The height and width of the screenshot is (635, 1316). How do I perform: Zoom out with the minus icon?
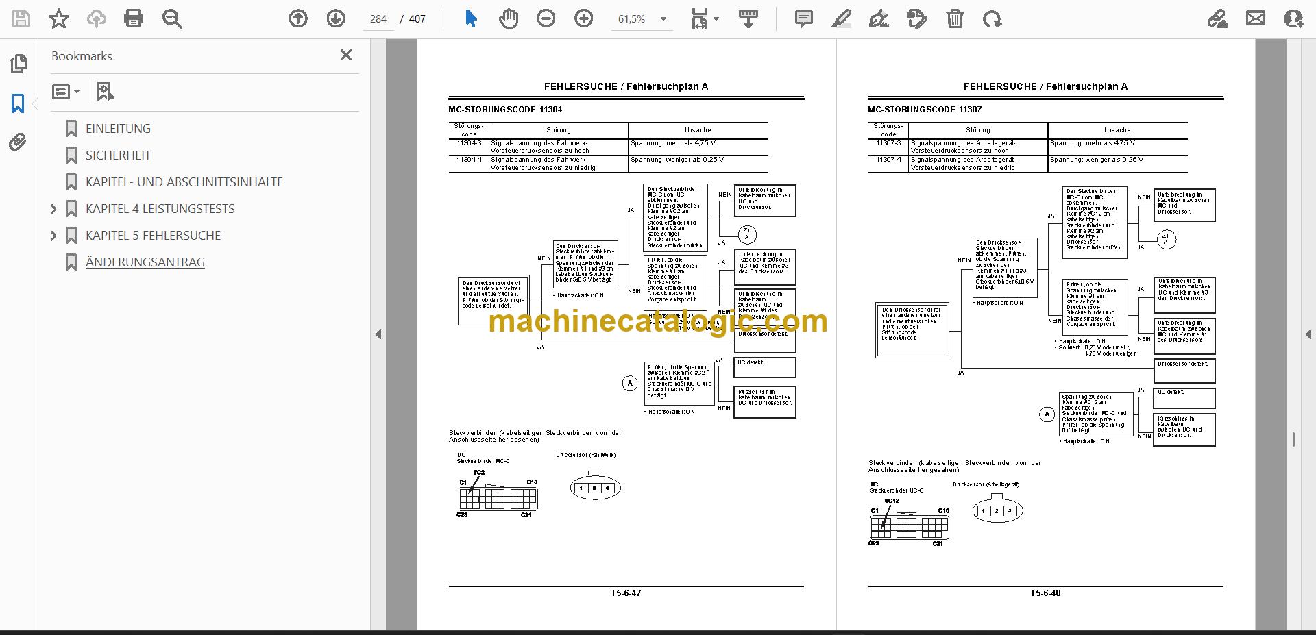(546, 18)
